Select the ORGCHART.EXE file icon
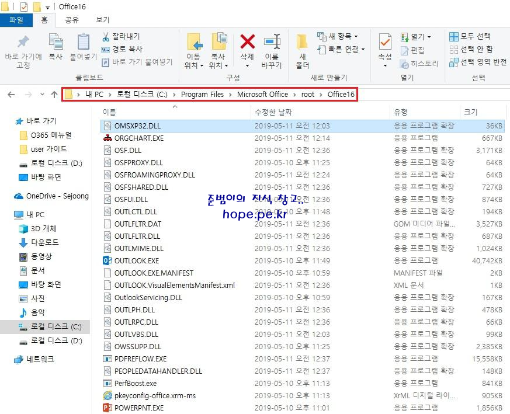The height and width of the screenshot is (414, 510). [107, 138]
